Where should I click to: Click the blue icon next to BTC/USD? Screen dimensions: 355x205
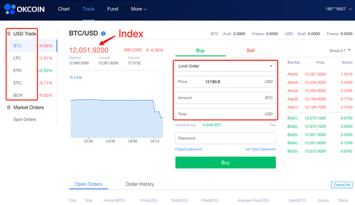103,34
